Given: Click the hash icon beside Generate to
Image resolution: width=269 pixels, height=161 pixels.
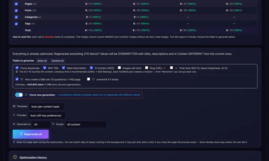Looking at the screenshot, I should coord(14,124).
